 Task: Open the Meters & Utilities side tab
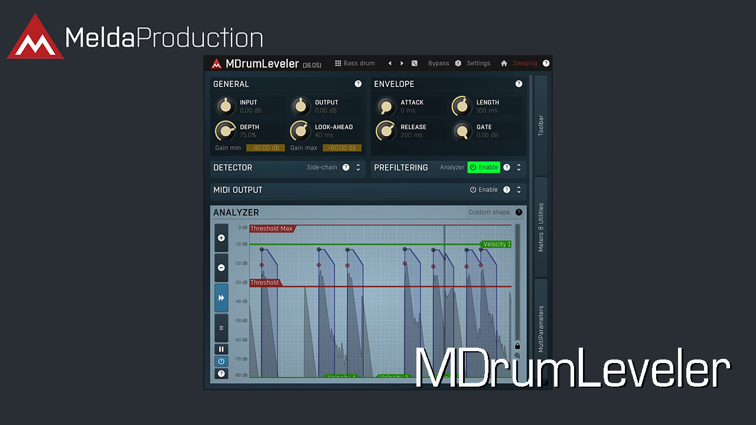click(540, 227)
